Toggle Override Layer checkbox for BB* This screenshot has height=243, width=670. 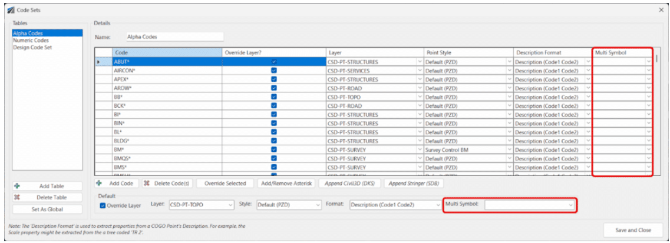[274, 96]
